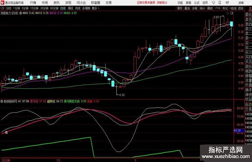
Task: Expand 更多 period options
Action: click(95, 8)
